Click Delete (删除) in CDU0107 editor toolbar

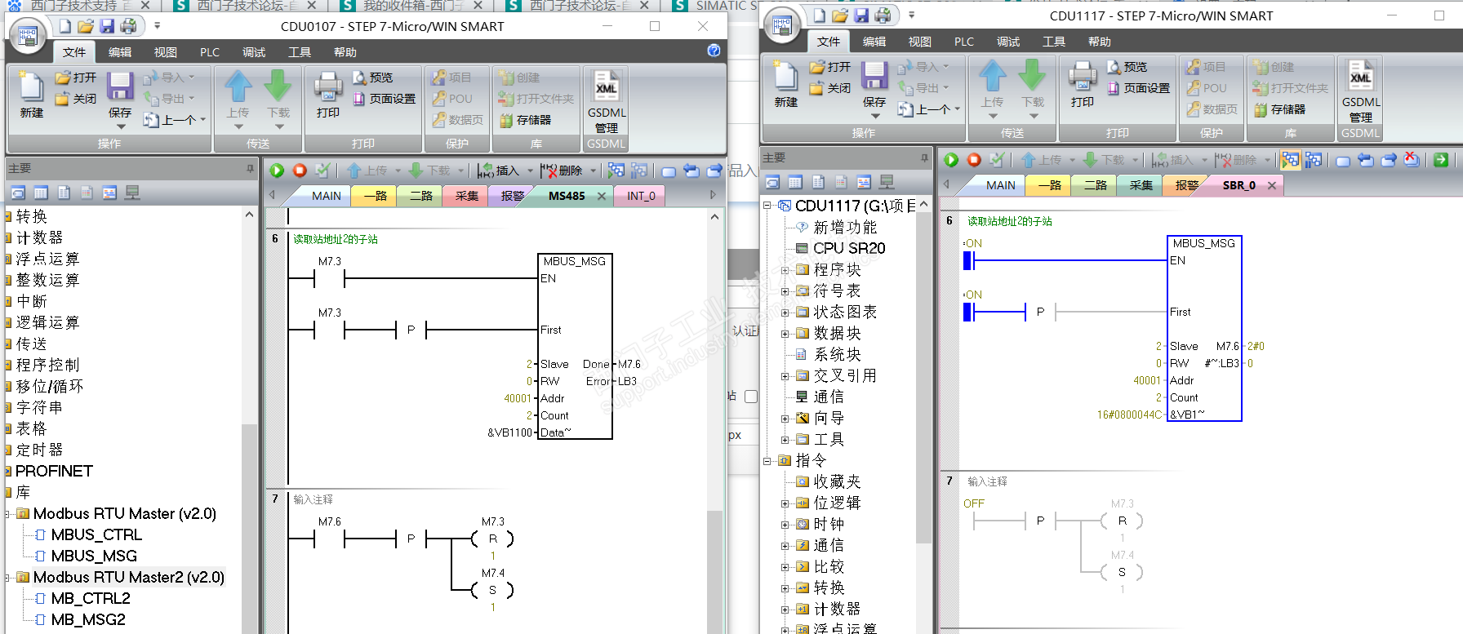[563, 171]
